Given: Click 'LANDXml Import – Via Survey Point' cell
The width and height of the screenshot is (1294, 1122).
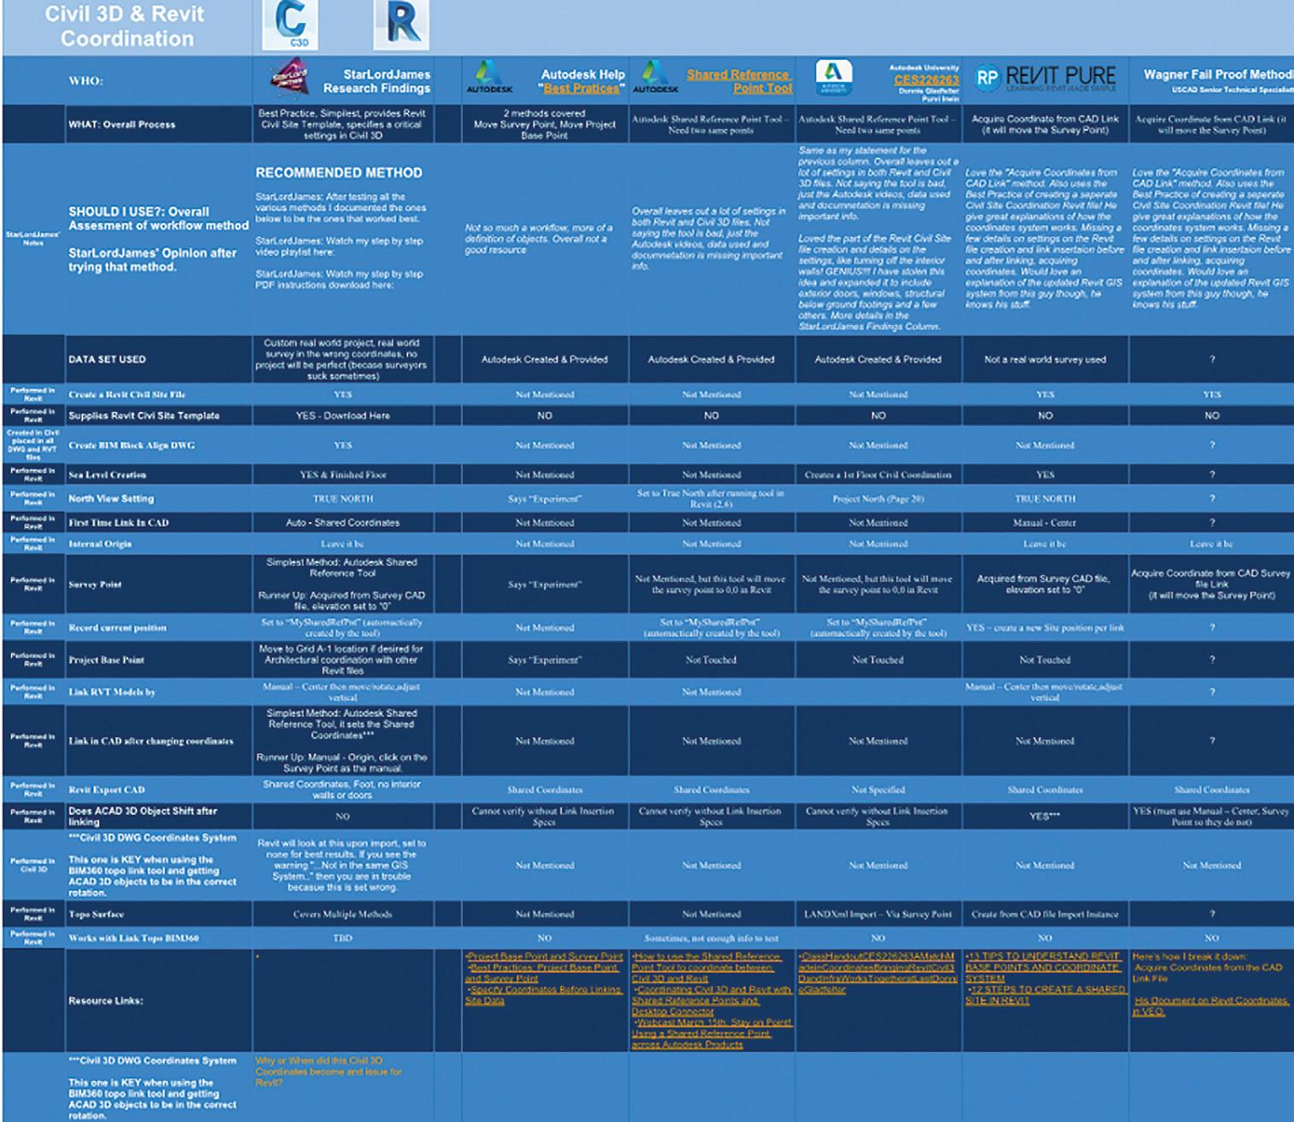Looking at the screenshot, I should pos(878,915).
